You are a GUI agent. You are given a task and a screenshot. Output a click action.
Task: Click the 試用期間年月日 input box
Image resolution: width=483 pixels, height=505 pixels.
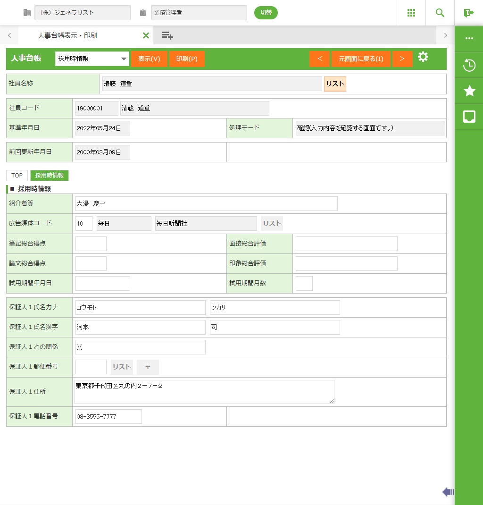(103, 284)
